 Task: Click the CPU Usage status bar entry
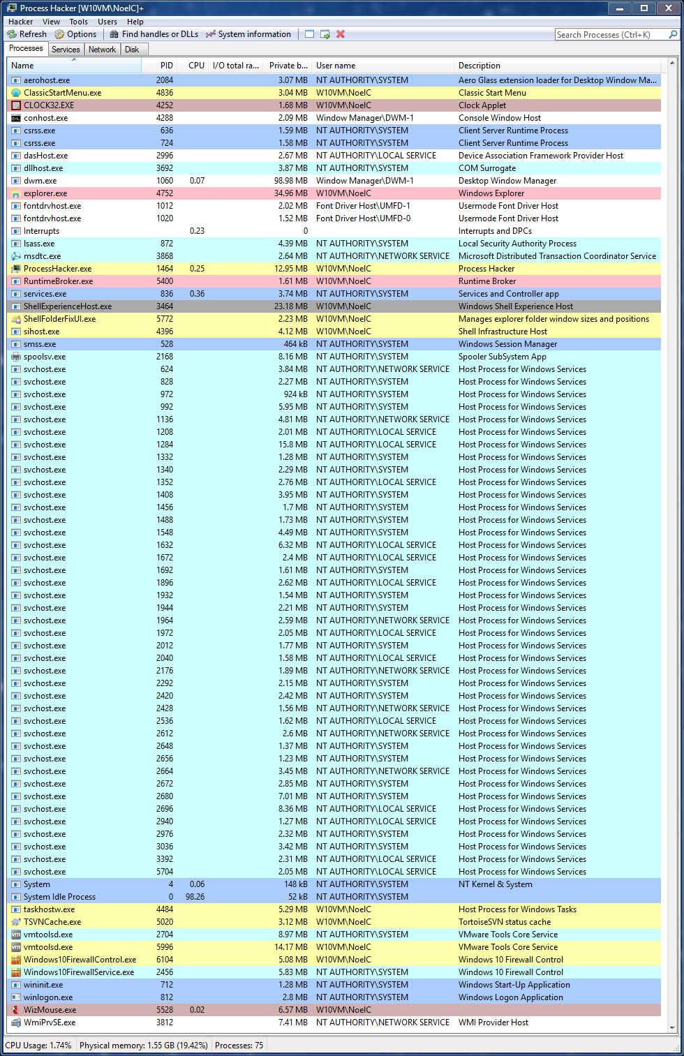[x=38, y=1046]
